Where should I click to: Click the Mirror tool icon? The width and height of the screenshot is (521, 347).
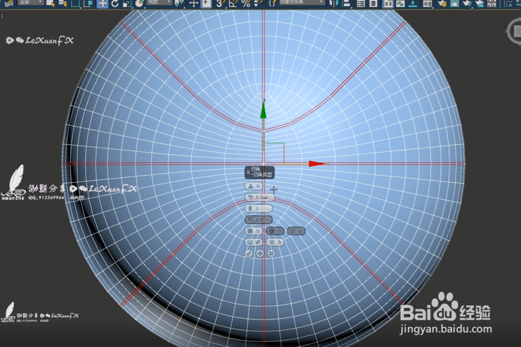click(333, 4)
